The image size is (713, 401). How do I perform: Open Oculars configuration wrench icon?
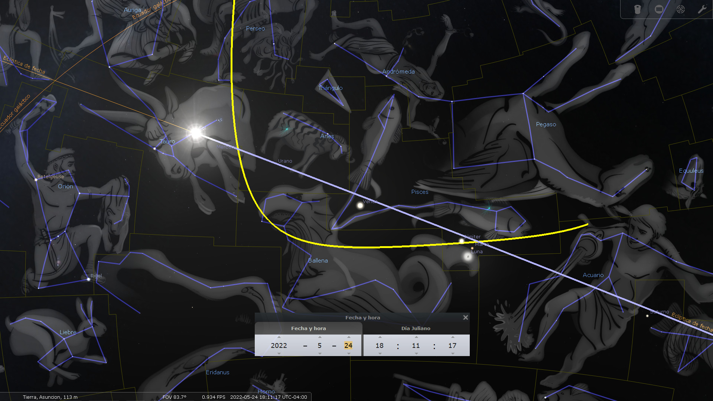click(x=702, y=9)
